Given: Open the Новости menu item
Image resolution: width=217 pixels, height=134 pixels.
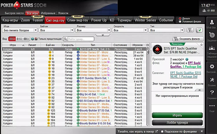Looking at the screenshot, I should tap(63, 13).
